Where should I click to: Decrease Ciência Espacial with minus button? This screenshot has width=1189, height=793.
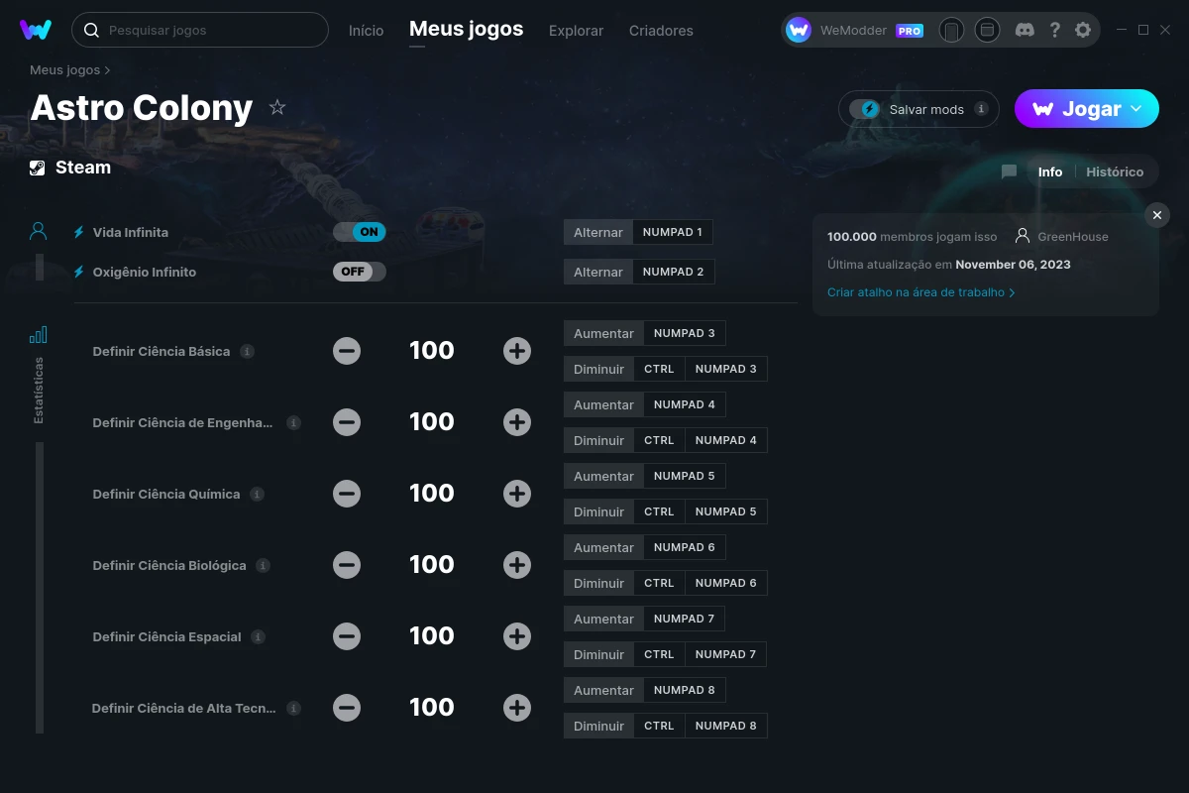pos(347,636)
